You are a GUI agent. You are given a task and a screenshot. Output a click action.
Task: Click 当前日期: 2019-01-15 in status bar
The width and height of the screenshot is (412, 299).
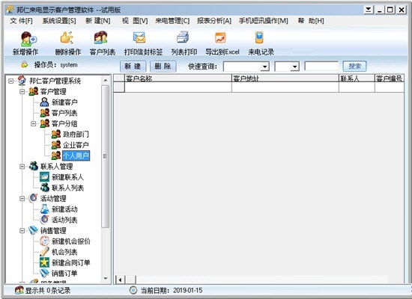tap(172, 290)
